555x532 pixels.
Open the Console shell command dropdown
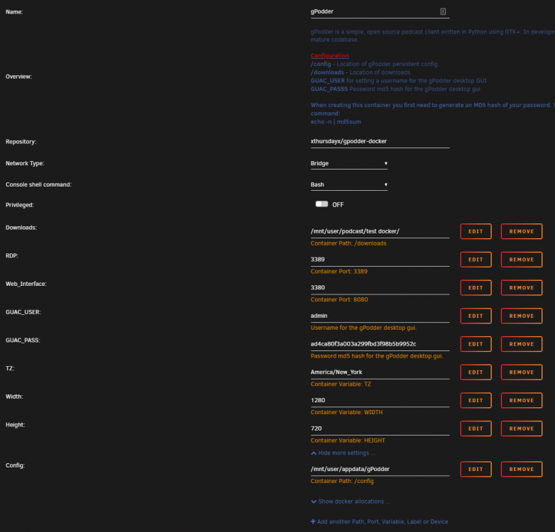(349, 184)
